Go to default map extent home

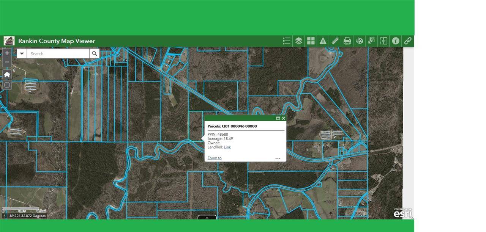[x=7, y=74]
